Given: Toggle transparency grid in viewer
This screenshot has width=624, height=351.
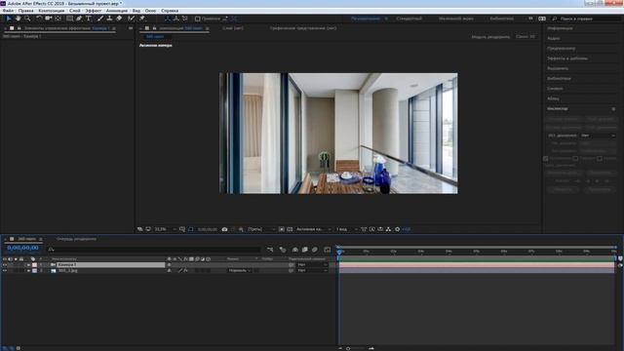Looking at the screenshot, I should click(290, 229).
